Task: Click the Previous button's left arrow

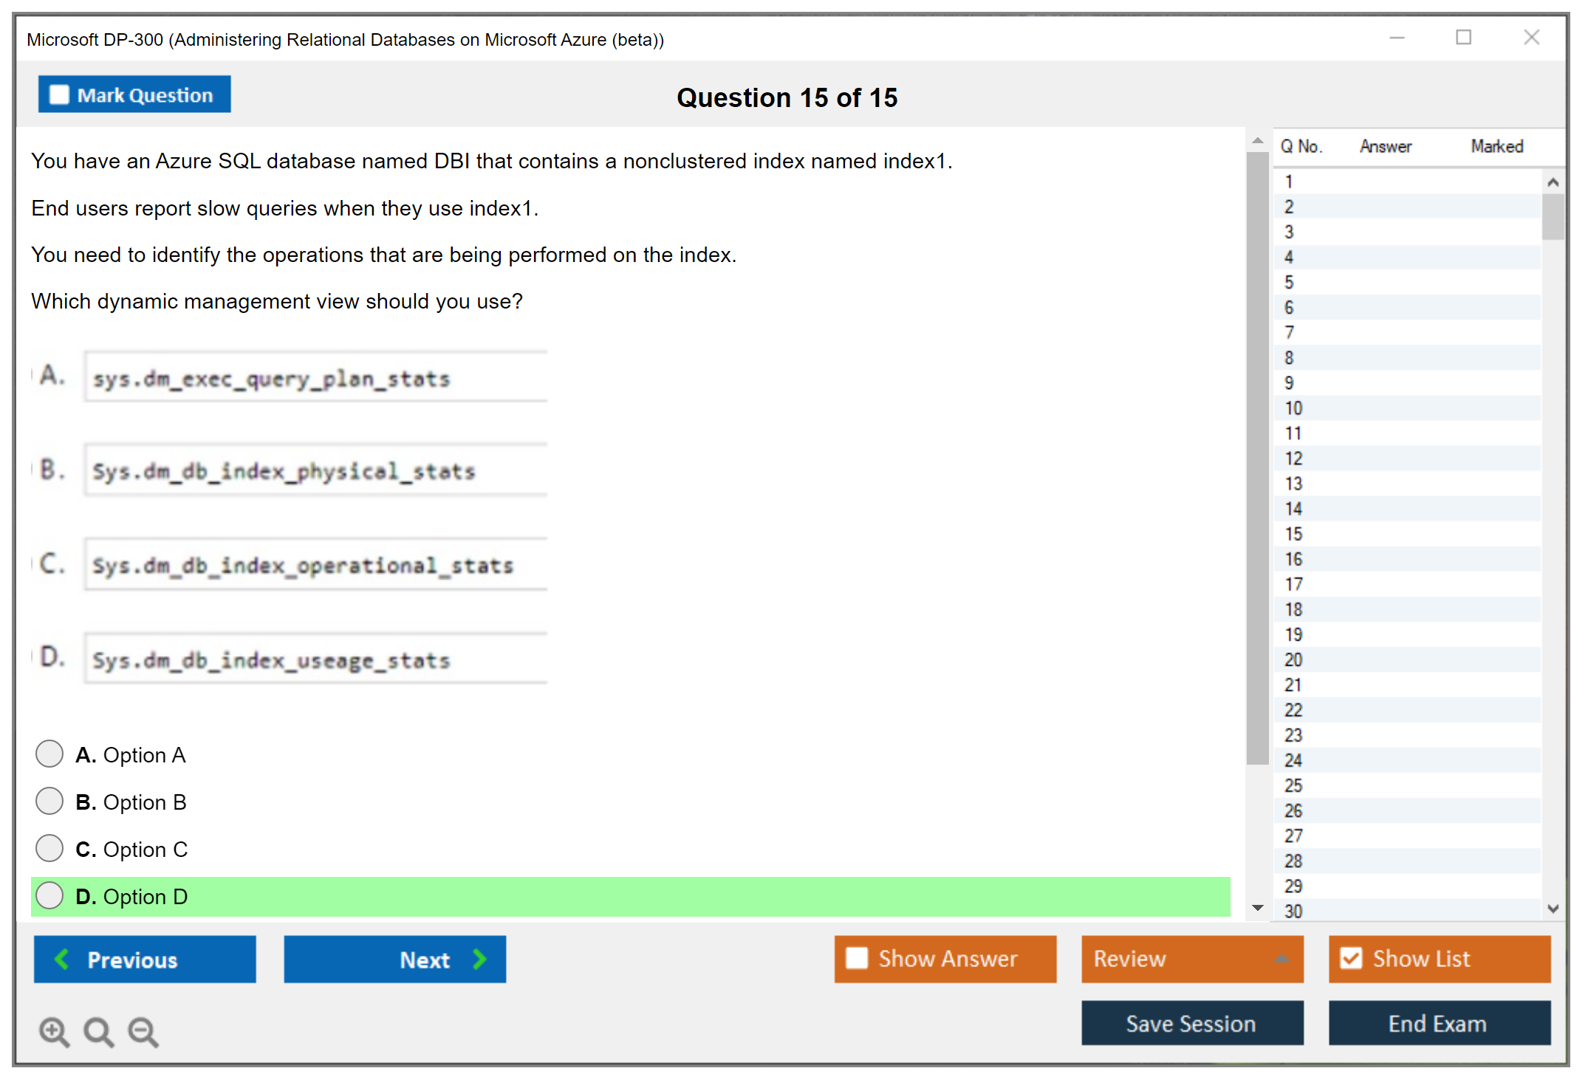Action: click(63, 959)
